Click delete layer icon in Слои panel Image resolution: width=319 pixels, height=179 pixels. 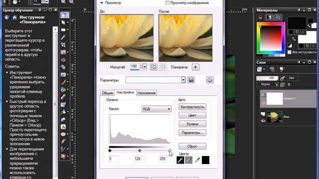(272, 70)
